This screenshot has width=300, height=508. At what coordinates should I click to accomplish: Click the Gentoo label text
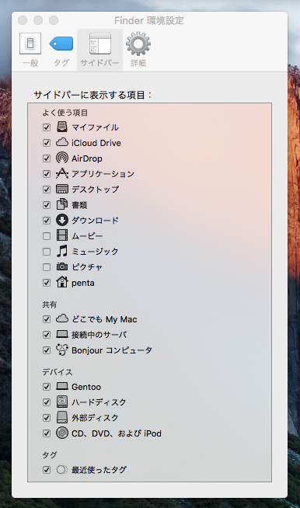tap(86, 387)
